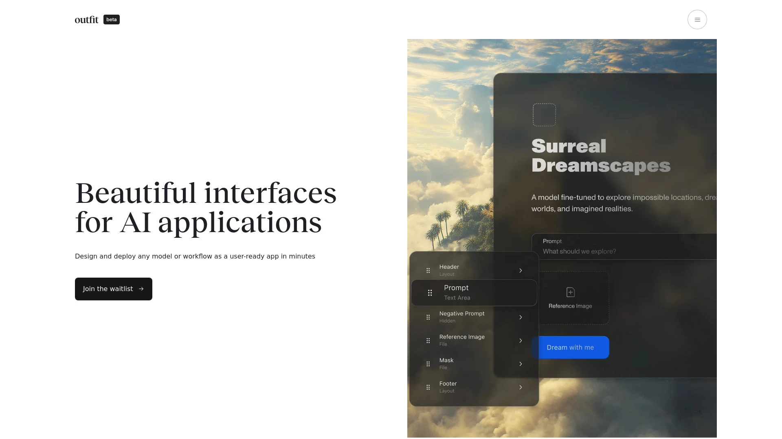Click the Dream with me button
Viewport: 782px width, 439px height.
click(x=570, y=347)
